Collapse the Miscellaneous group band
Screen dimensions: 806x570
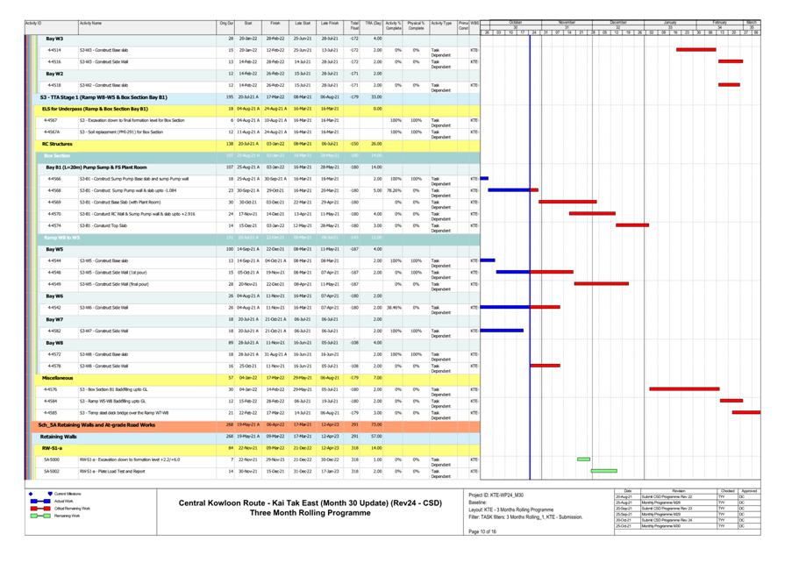pos(57,378)
